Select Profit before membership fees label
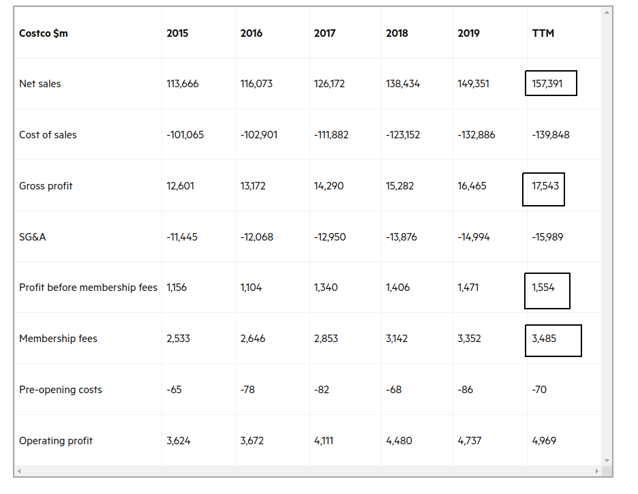This screenshot has width=638, height=494. click(x=88, y=288)
